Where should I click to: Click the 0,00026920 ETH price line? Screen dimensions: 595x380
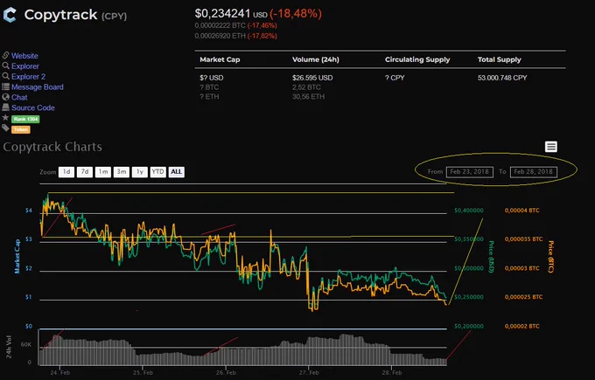(x=235, y=36)
